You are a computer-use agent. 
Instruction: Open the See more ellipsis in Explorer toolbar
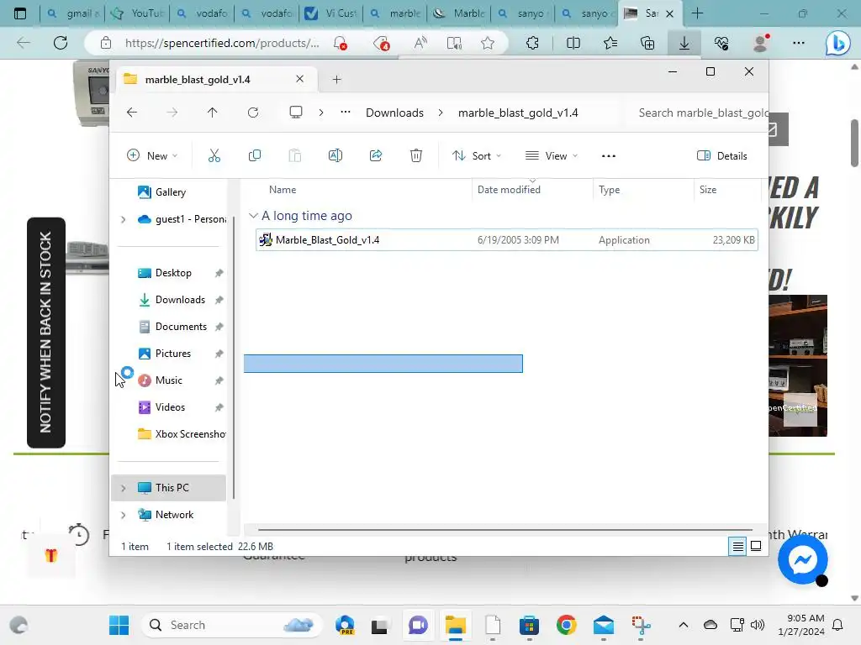coord(609,155)
